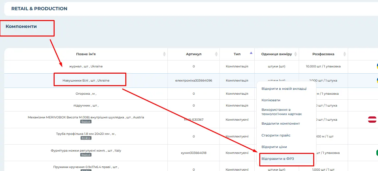Choose Створити прайс menu entry
The width and height of the screenshot is (378, 171).
pyautogui.click(x=276, y=135)
